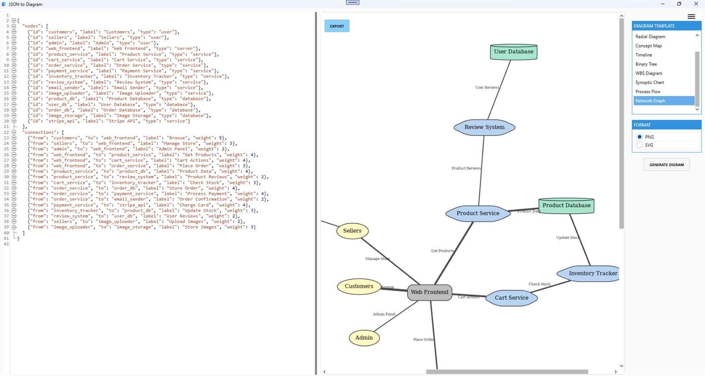Screen dimensions: 705x376
Task: Click the Sellers node
Action: tap(352, 230)
